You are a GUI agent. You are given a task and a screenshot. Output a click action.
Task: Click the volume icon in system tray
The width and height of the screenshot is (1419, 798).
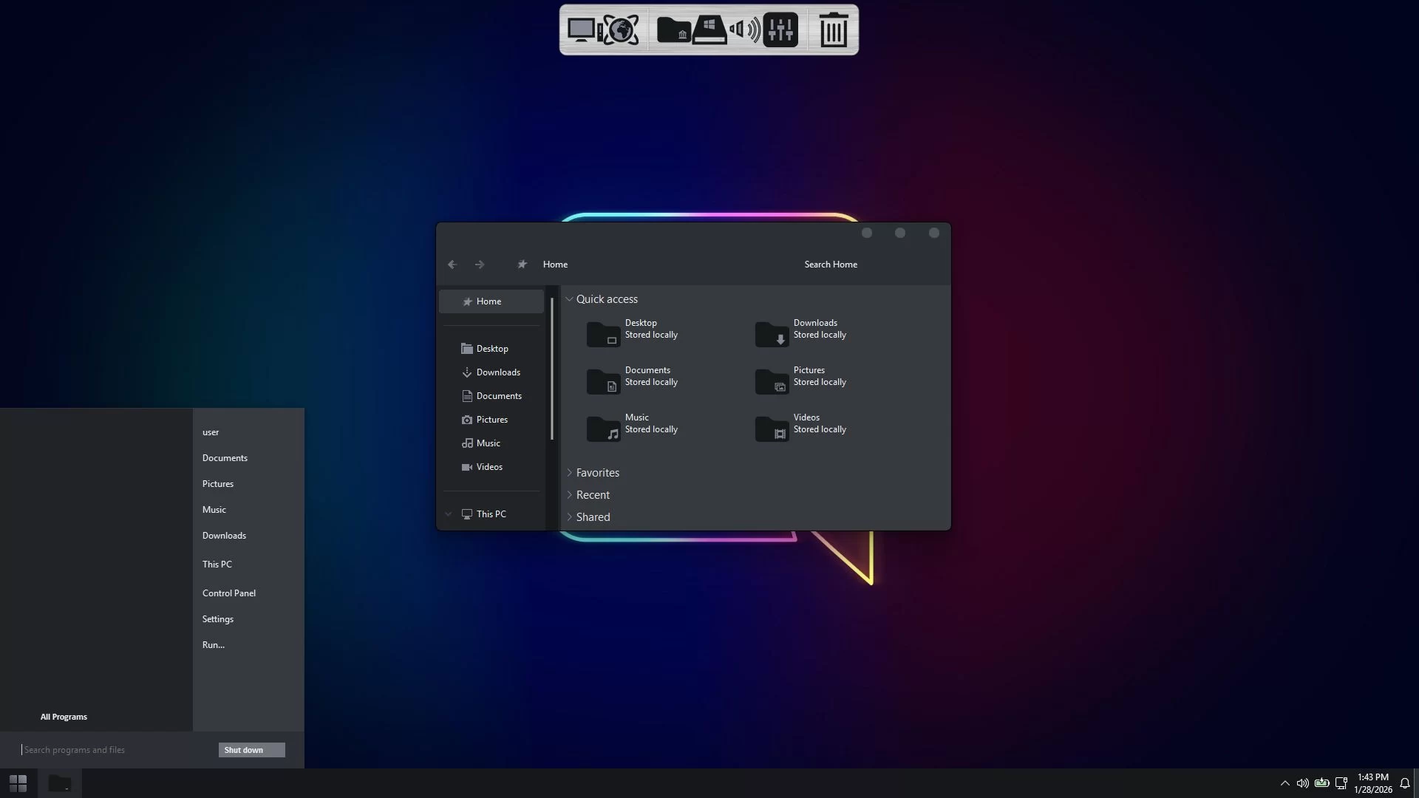click(1303, 783)
